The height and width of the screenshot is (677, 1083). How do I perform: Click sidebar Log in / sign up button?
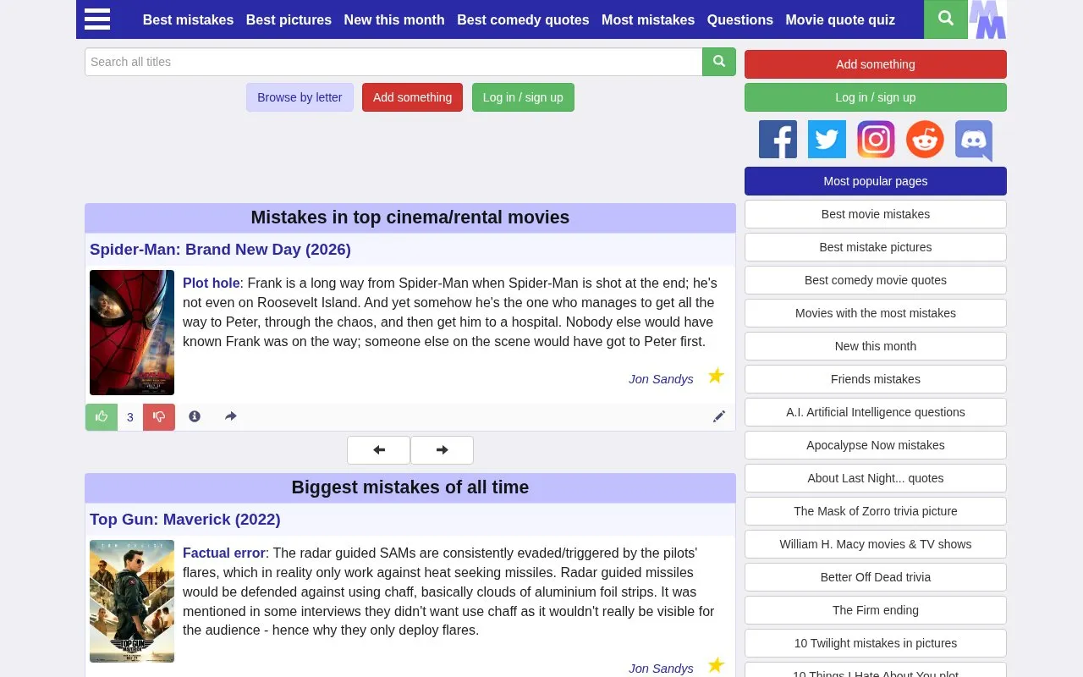[876, 97]
